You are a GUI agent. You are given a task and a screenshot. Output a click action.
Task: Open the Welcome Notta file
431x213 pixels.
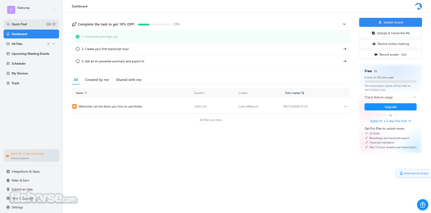[110, 106]
